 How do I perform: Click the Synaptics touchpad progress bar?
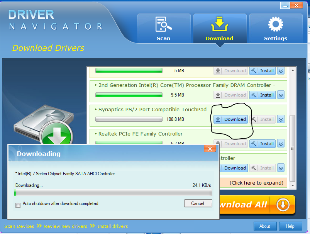pos(129,119)
